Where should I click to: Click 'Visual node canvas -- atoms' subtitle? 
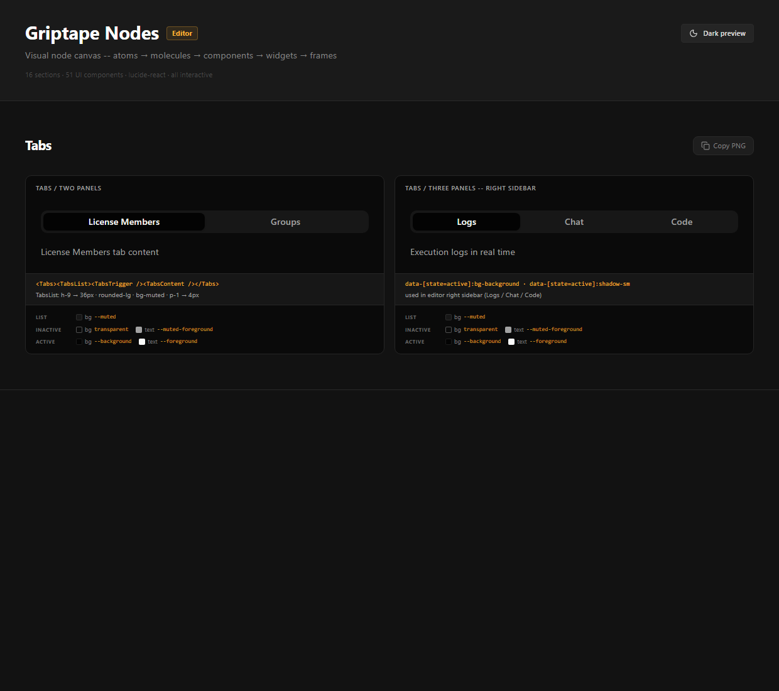pos(181,55)
